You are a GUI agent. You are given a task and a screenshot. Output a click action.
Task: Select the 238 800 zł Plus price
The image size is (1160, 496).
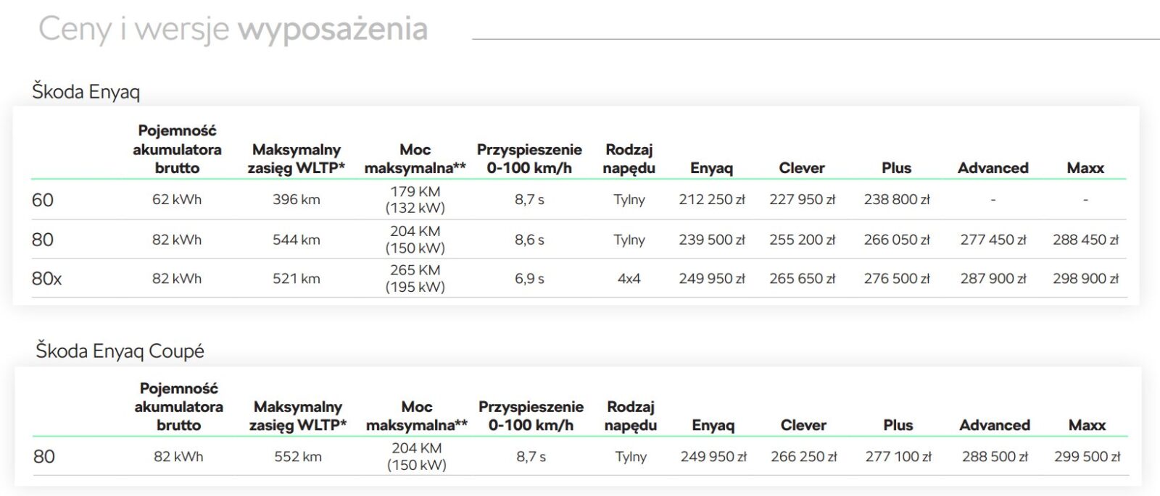[896, 200]
